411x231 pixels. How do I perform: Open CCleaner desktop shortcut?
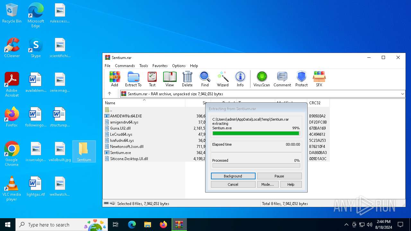point(12,48)
